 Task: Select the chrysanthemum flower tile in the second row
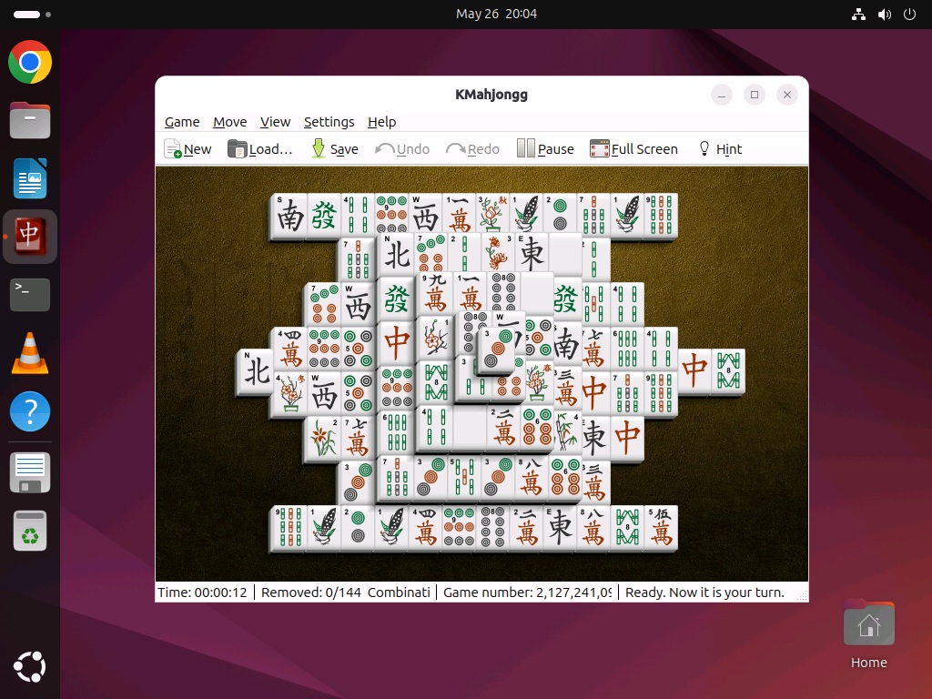(x=498, y=253)
